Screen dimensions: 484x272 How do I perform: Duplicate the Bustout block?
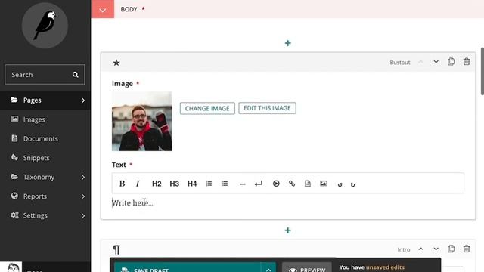point(451,62)
